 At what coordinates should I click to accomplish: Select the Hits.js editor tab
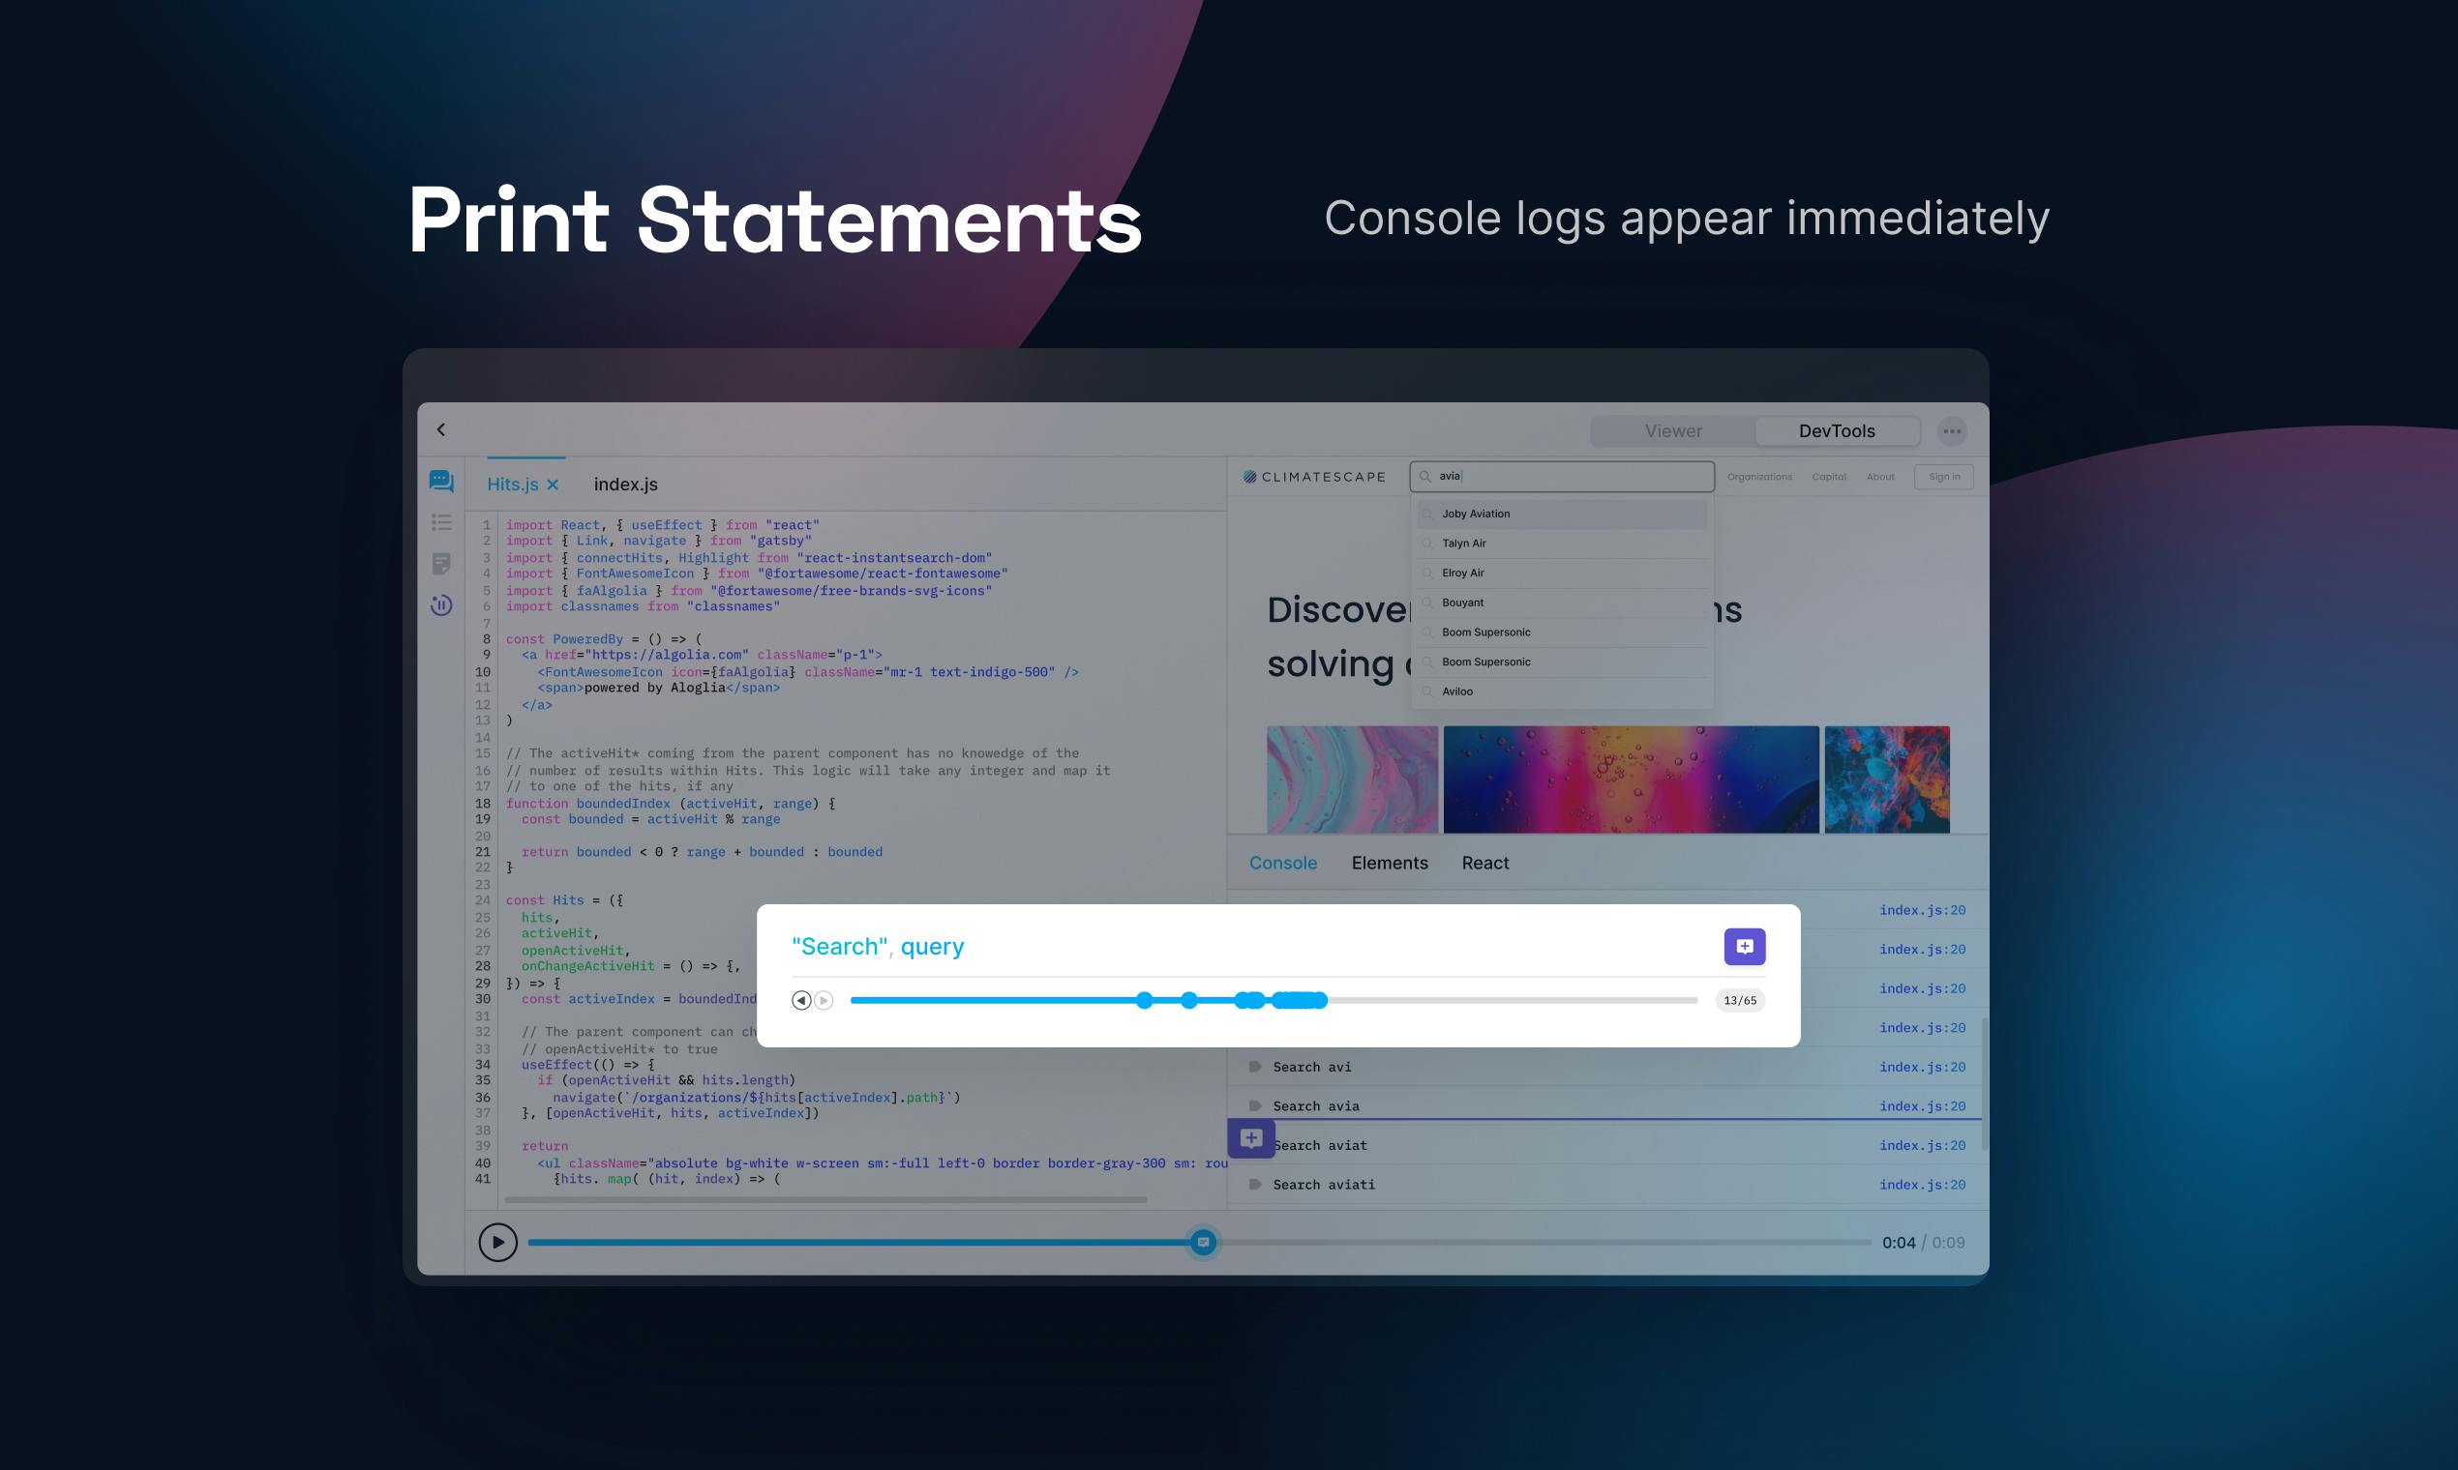[513, 485]
